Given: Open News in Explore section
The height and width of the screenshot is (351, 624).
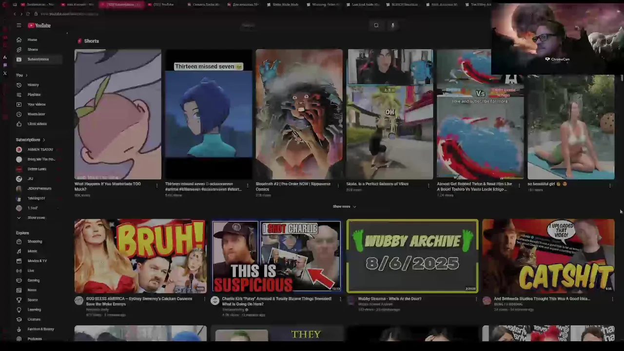Looking at the screenshot, I should [32, 290].
